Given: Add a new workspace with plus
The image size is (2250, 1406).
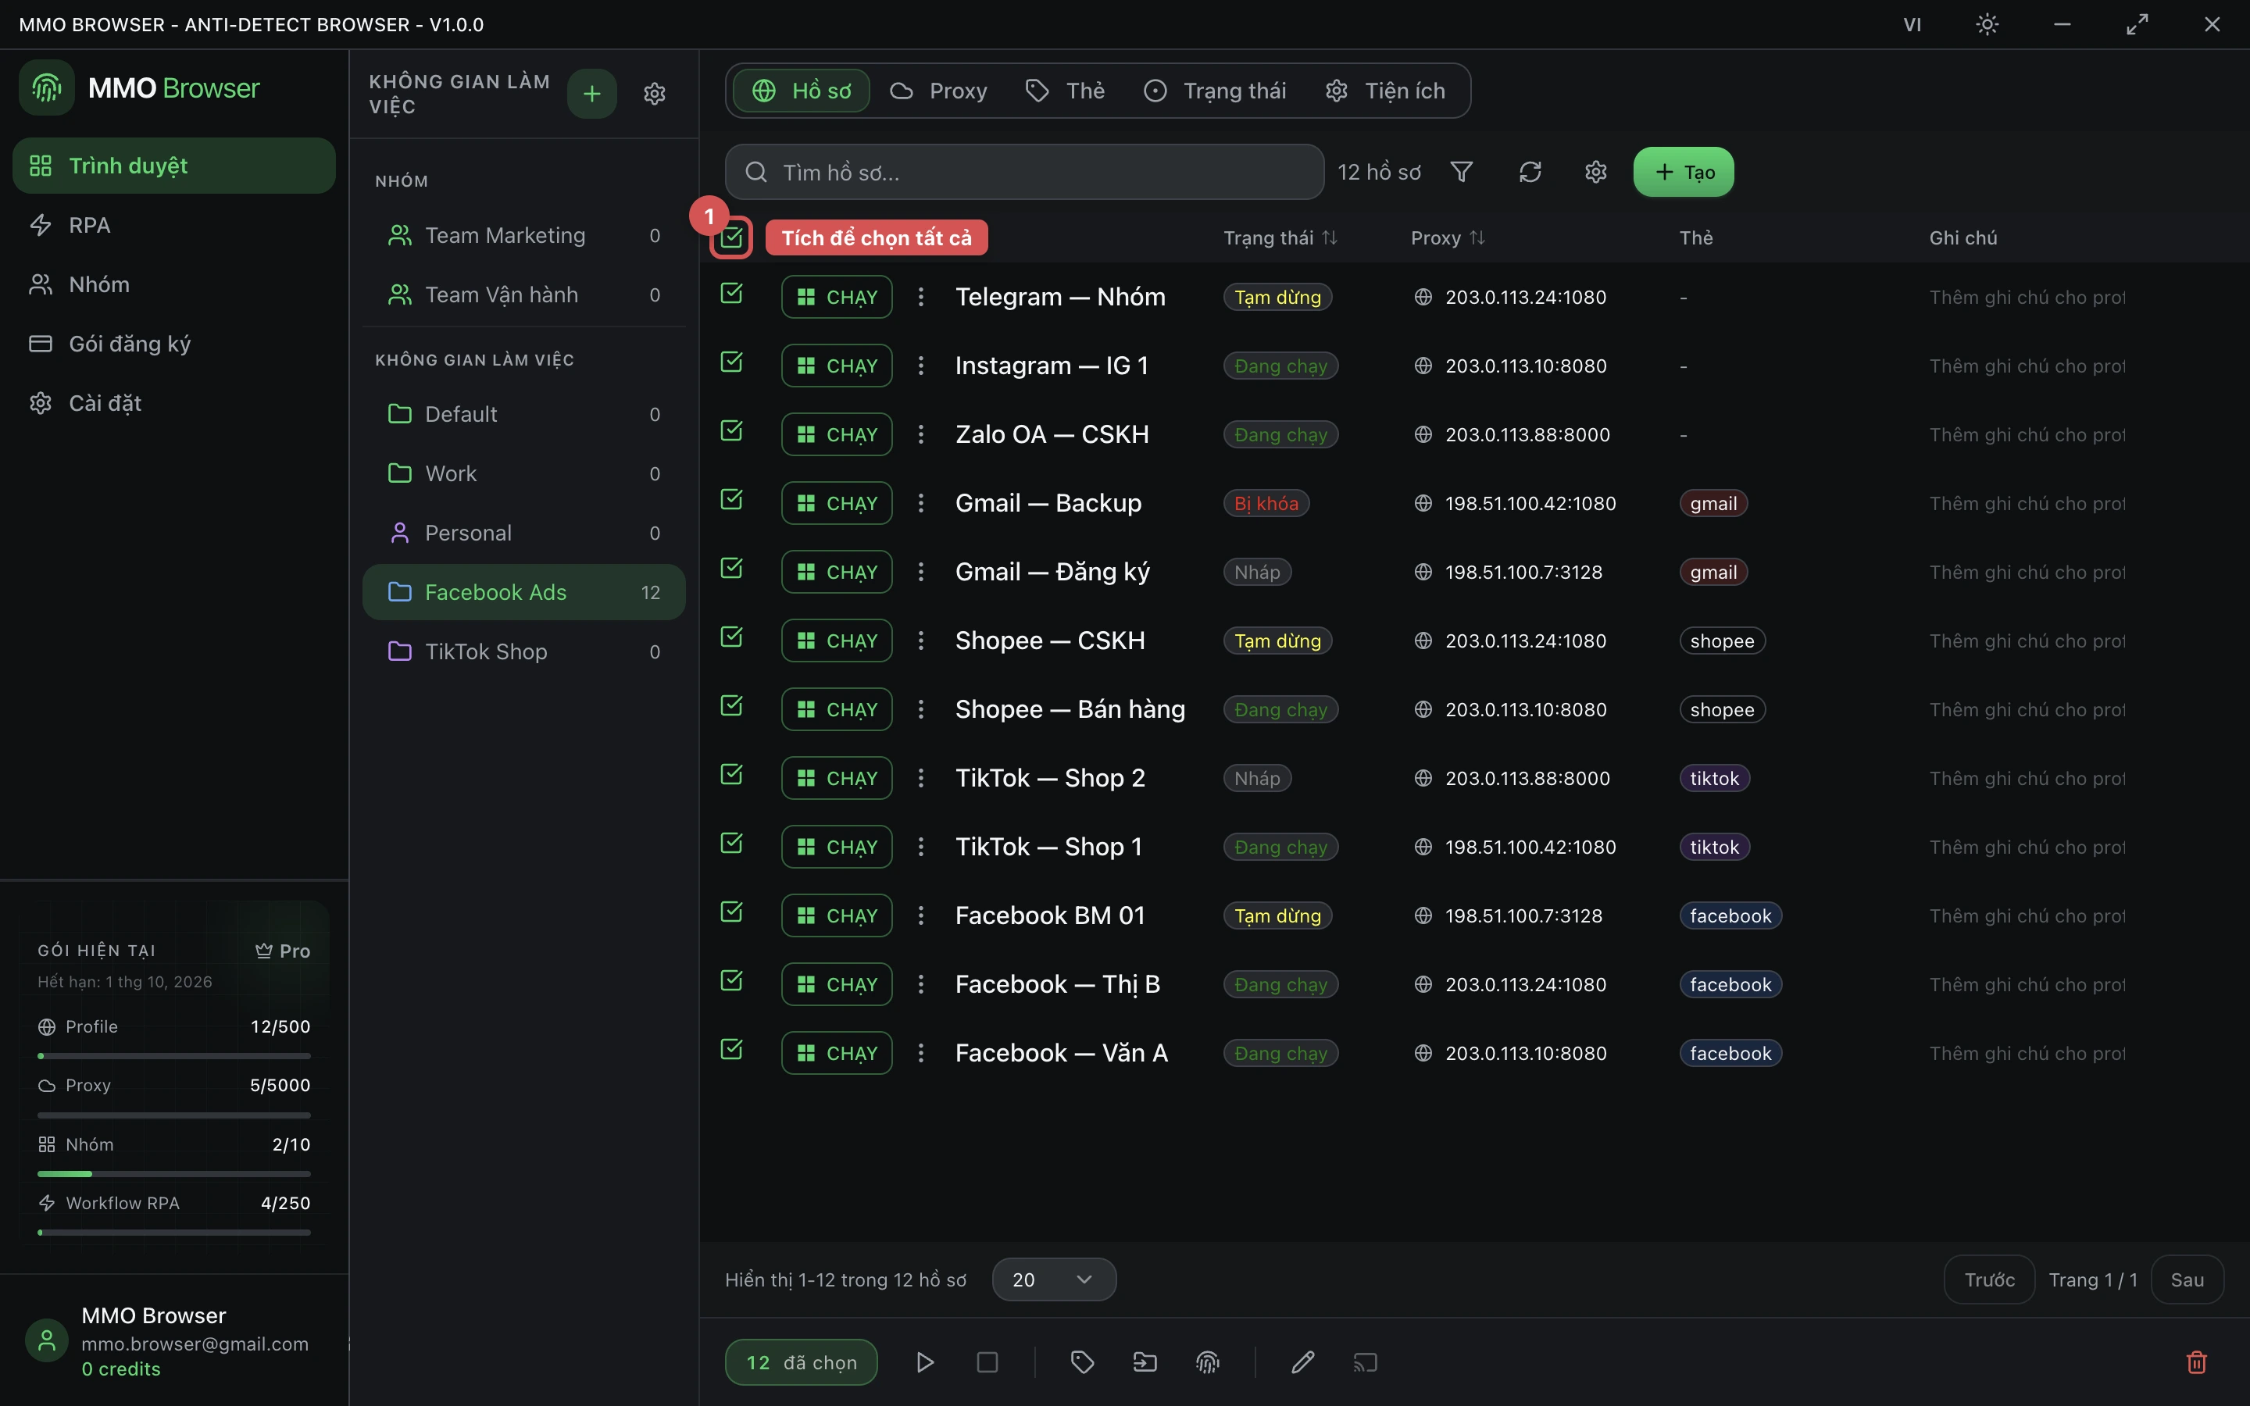Looking at the screenshot, I should (x=592, y=94).
